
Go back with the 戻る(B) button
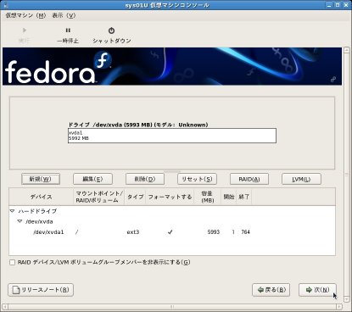[271, 290]
